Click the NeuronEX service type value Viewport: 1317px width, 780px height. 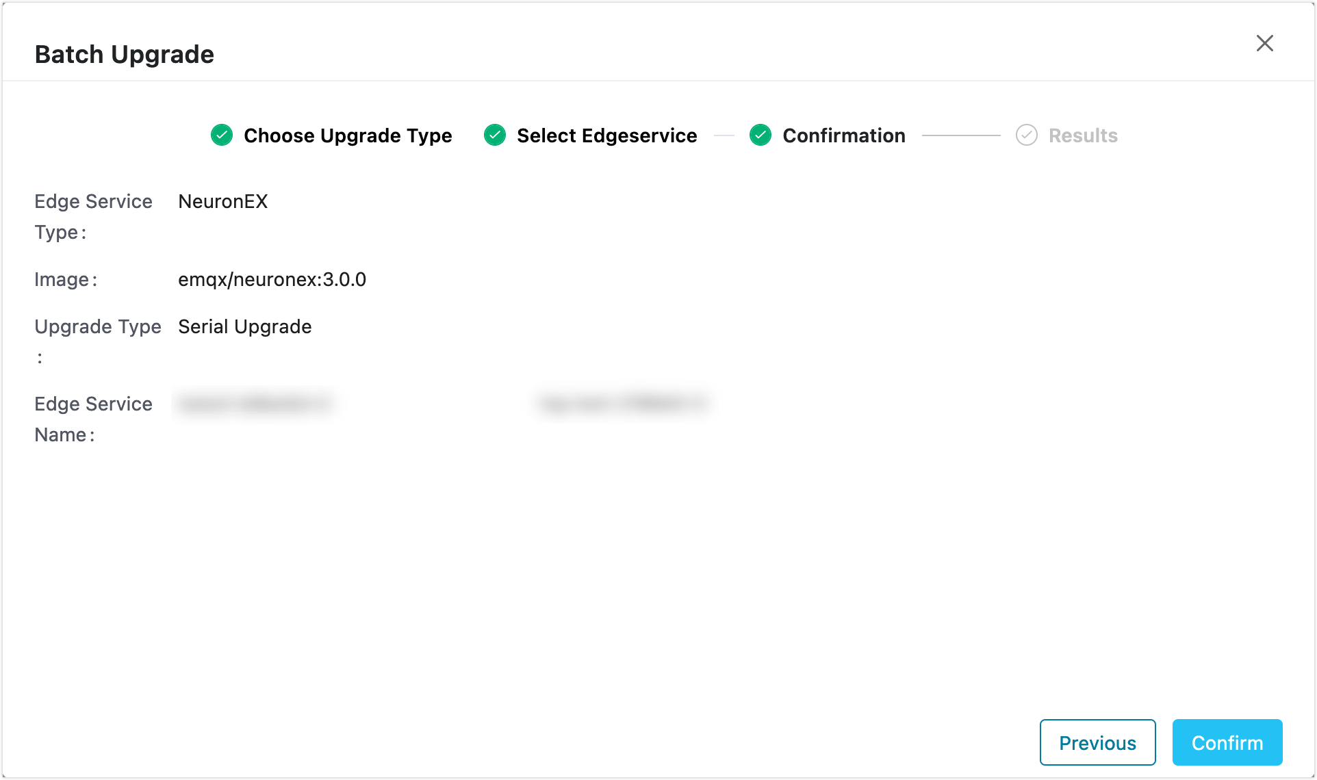[x=223, y=201]
